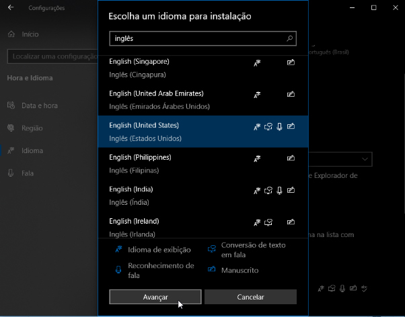The image size is (405, 317).
Task: Select English (Singapore) from the list
Action: tap(203, 68)
